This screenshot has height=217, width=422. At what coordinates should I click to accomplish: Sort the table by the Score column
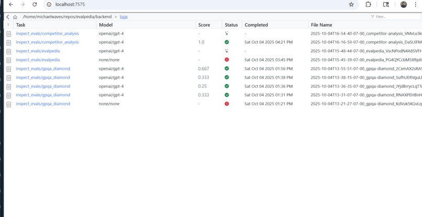pos(204,25)
